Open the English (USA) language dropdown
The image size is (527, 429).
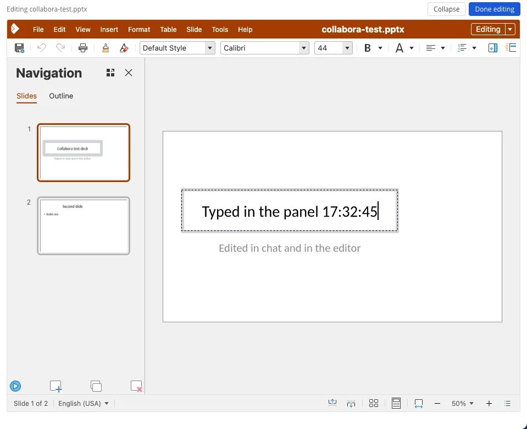(x=84, y=404)
